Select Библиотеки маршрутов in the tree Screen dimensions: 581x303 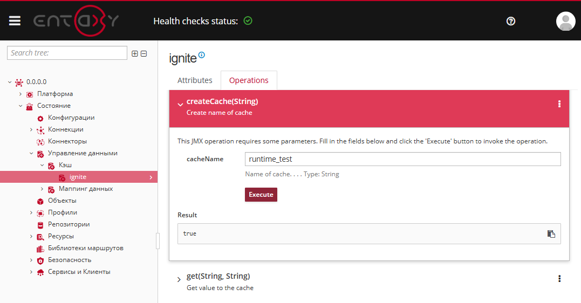pyautogui.click(x=85, y=248)
